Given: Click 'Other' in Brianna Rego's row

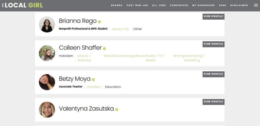Looking at the screenshot, I should point(137,29).
